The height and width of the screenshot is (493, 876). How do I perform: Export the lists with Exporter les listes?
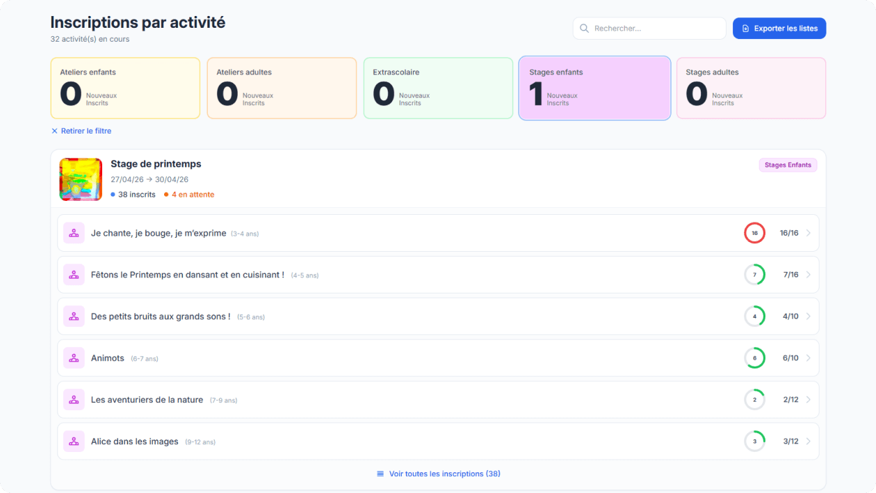pos(779,29)
